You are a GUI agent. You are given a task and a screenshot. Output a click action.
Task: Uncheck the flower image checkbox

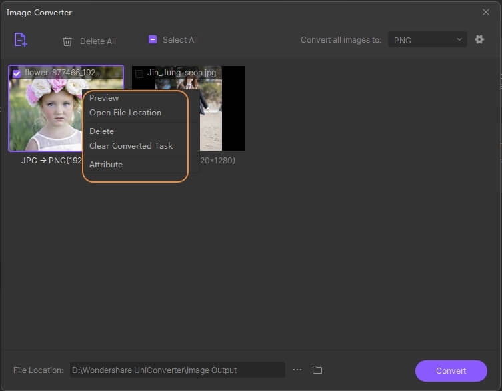17,73
